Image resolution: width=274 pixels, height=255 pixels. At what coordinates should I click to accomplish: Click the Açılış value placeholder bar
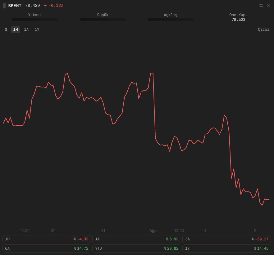coord(171,19)
